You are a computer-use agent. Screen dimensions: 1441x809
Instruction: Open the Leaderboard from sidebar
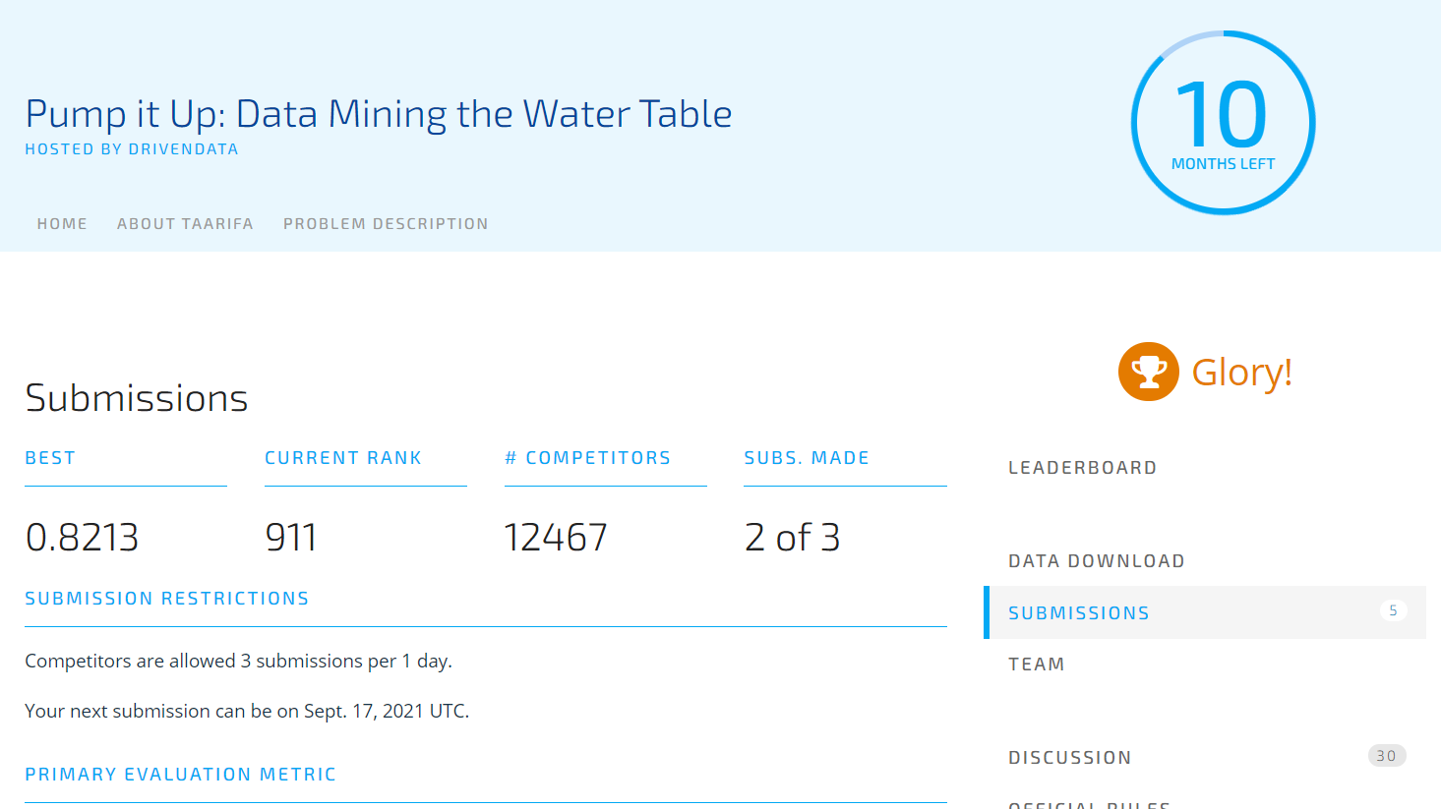[x=1082, y=468]
